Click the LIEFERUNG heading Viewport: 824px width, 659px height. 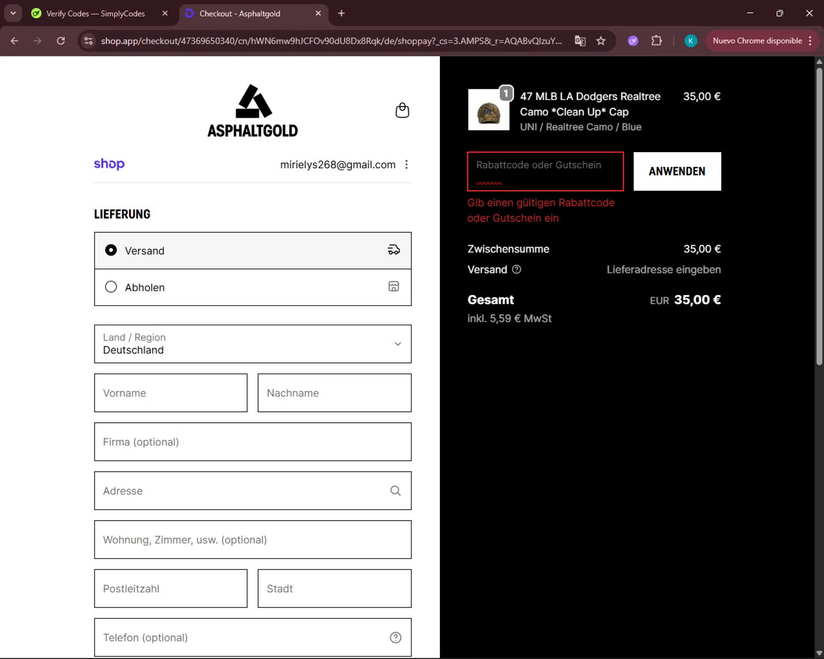pyautogui.click(x=122, y=214)
